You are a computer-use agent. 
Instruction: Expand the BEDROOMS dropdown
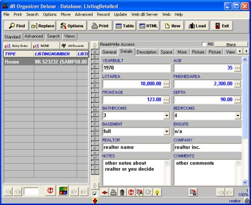pos(238,115)
